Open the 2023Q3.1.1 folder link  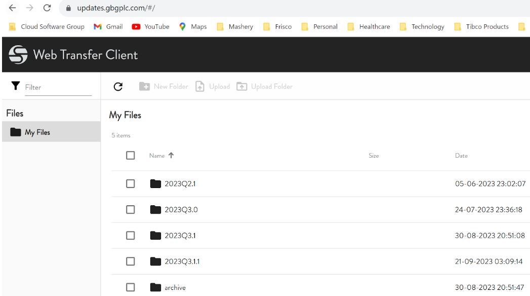pyautogui.click(x=182, y=262)
